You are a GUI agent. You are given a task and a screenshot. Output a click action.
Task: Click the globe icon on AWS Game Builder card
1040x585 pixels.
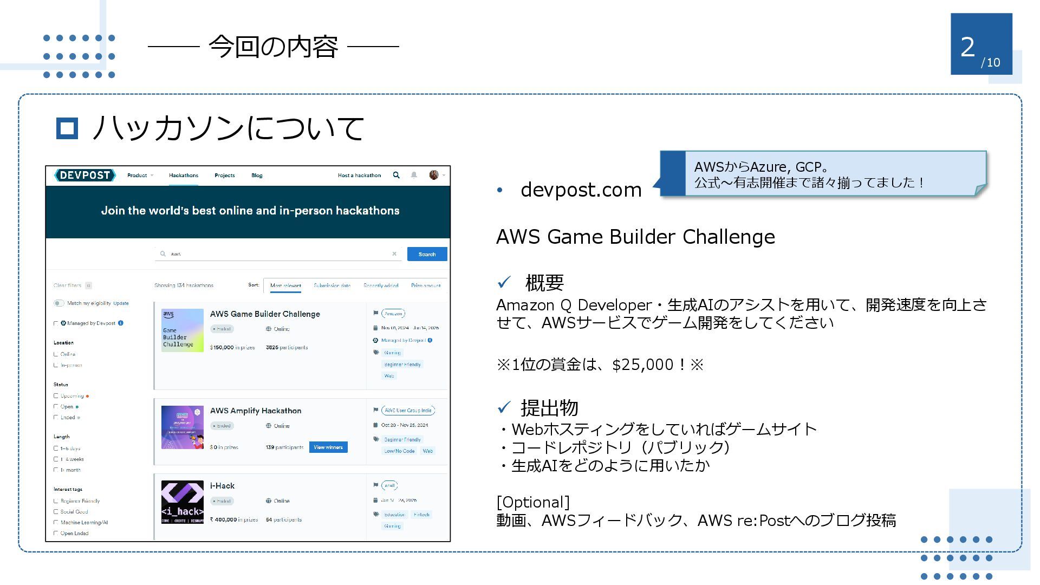click(x=269, y=329)
